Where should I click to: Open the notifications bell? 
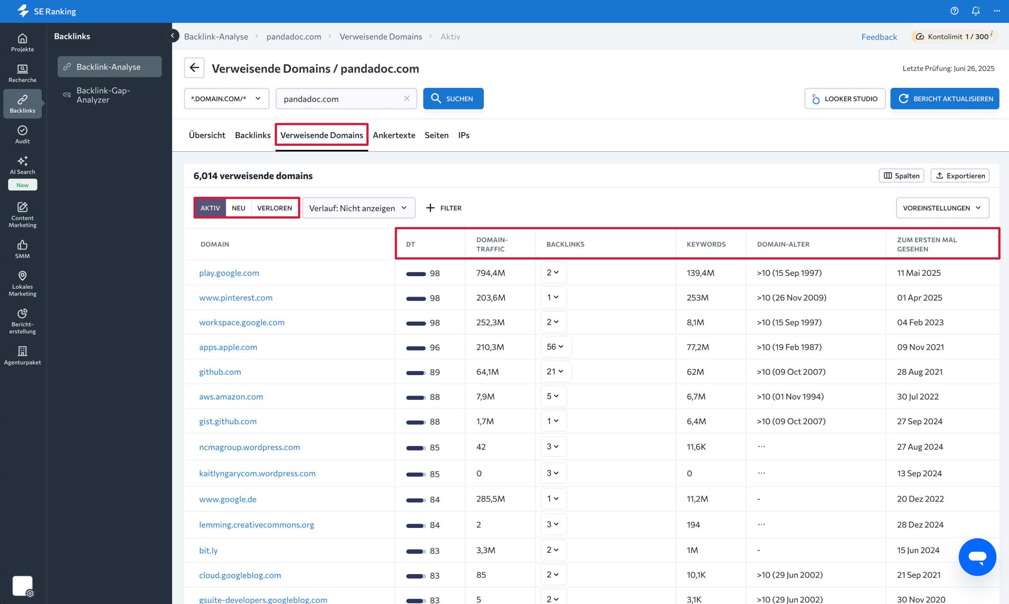(975, 11)
